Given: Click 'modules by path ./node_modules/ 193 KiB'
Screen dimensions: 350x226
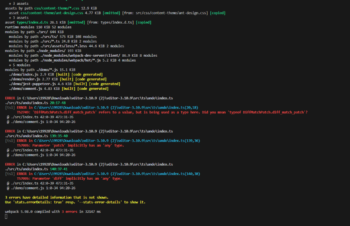Looking at the screenshot, I should click(x=43, y=51).
